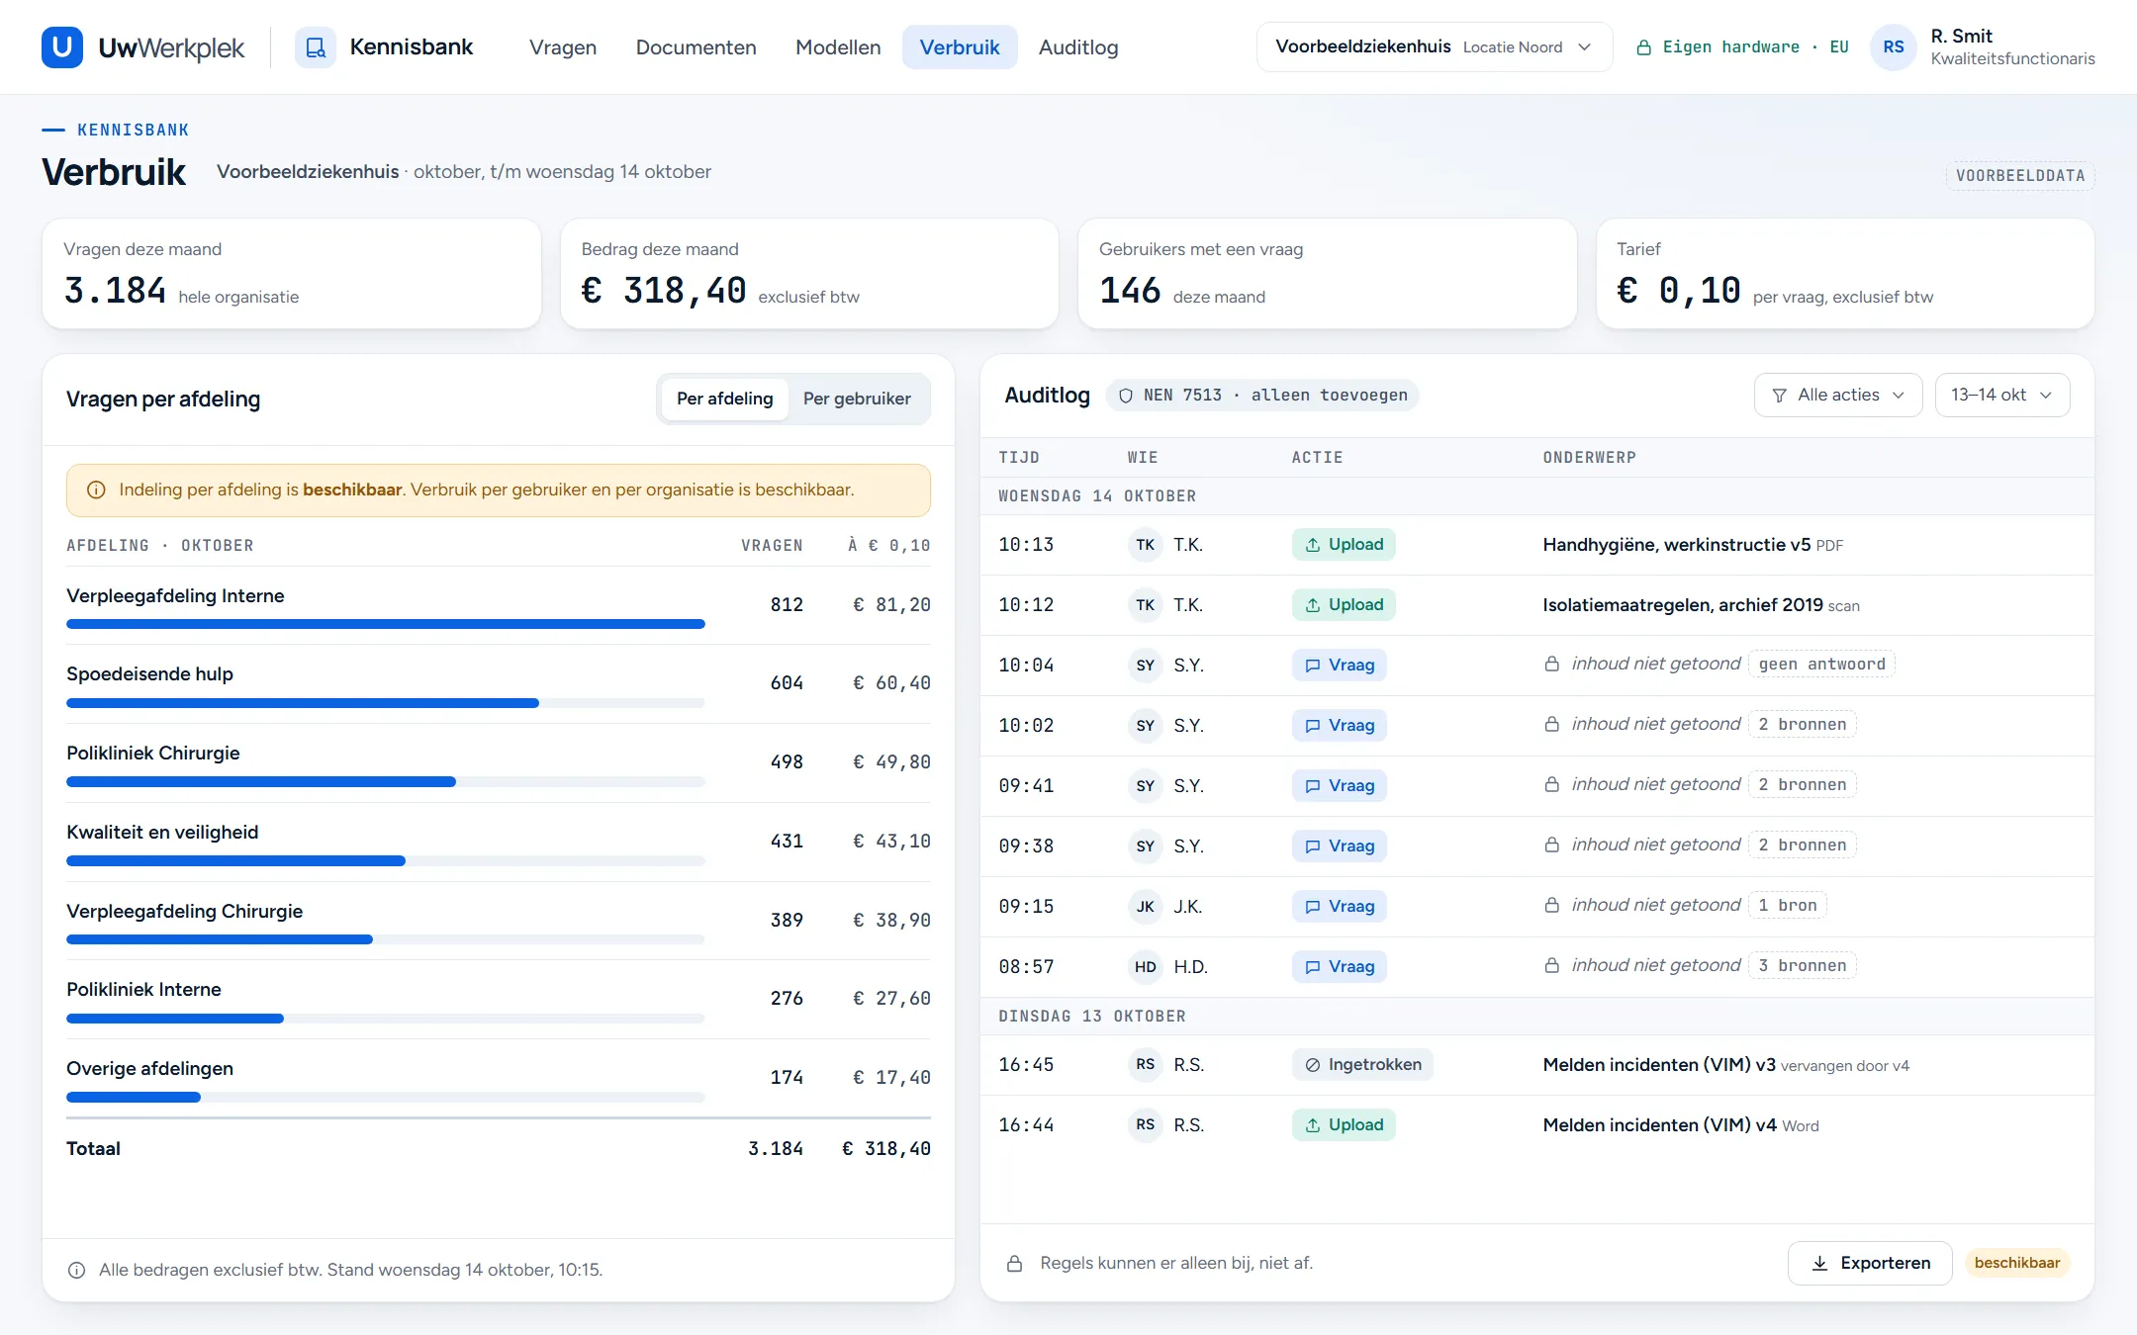Click the info icon beside 'Alle bedragen exclusief btw'
This screenshot has height=1335, width=2137.
[x=76, y=1271]
